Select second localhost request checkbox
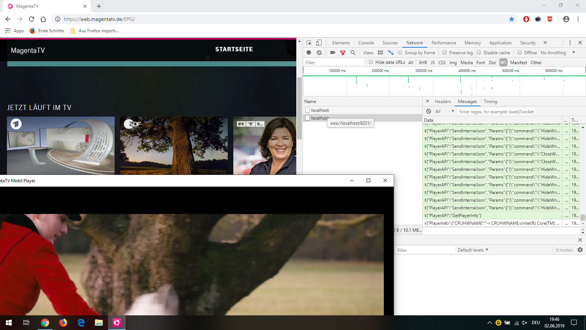586x330 pixels. coord(307,118)
